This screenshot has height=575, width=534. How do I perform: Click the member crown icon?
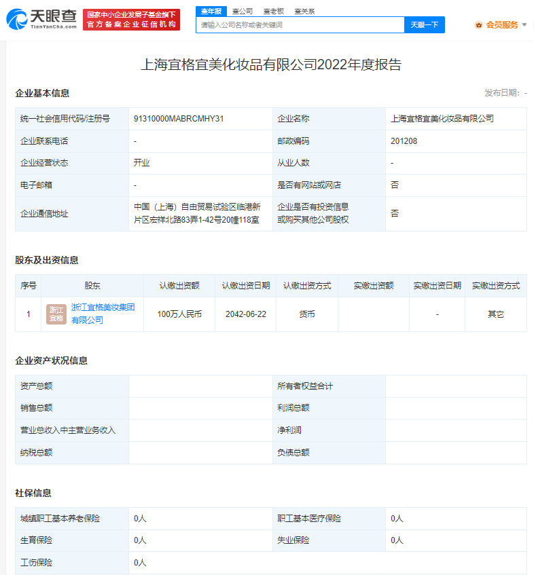[x=478, y=25]
